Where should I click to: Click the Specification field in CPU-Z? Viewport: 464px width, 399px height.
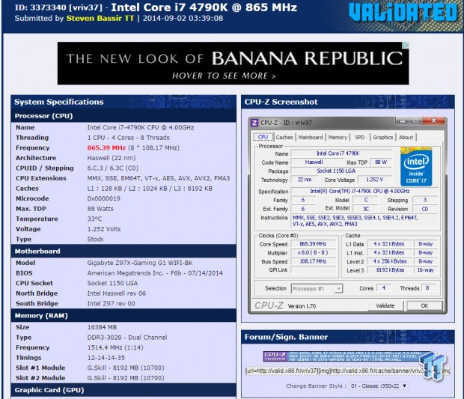(x=364, y=191)
